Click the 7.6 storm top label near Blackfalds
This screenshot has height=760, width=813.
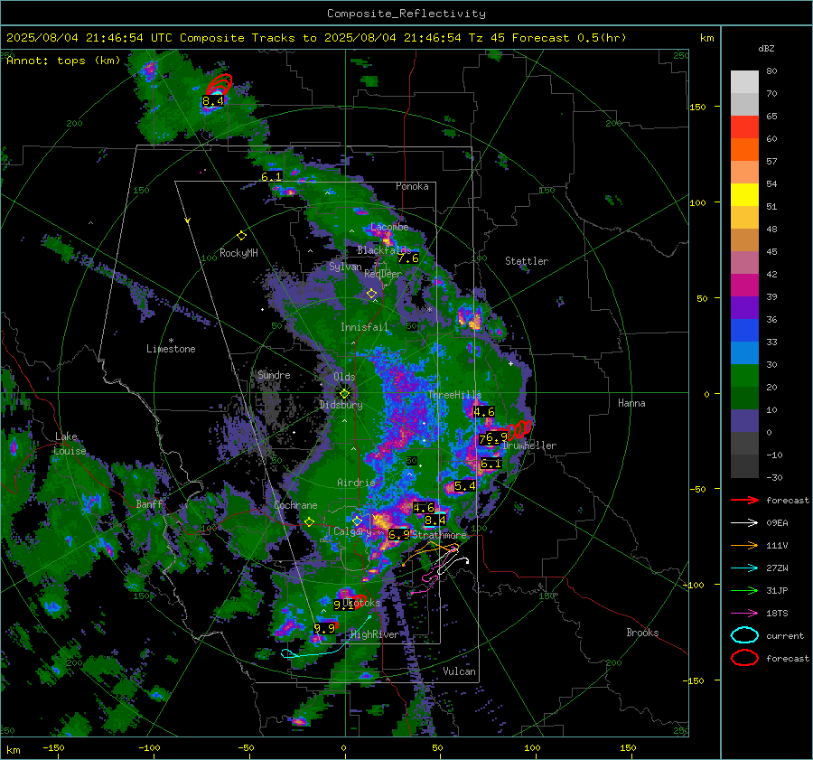[408, 258]
